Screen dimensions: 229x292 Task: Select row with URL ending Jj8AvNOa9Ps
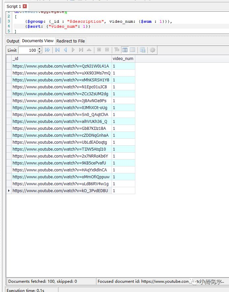[x=61, y=101]
